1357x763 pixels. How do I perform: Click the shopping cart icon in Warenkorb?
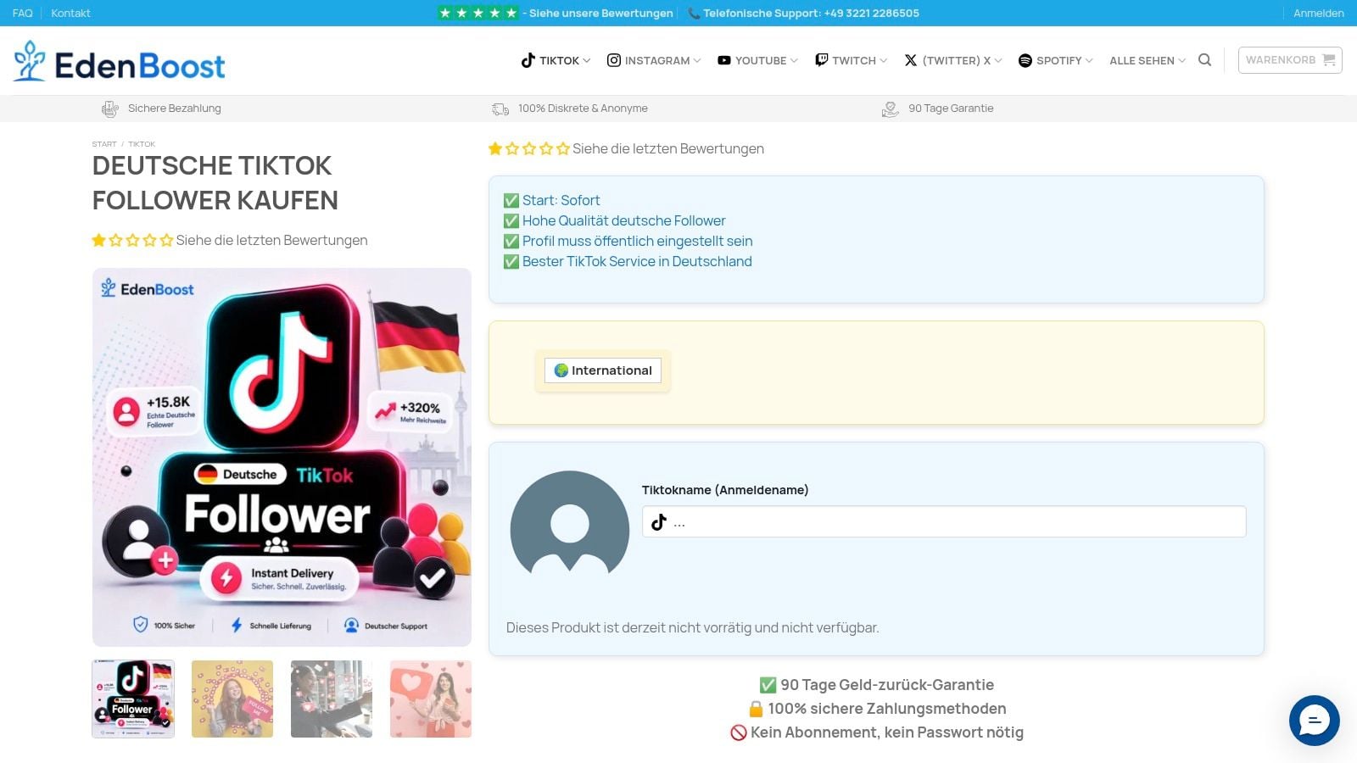[x=1328, y=60]
